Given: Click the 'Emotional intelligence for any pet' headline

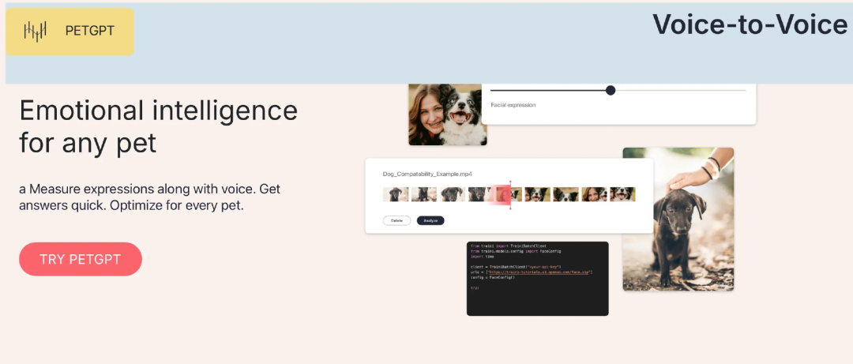Looking at the screenshot, I should click(158, 127).
